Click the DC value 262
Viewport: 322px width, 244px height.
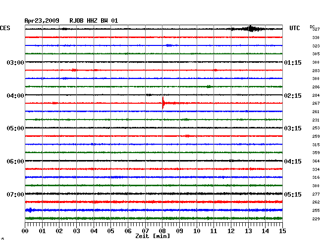(x=316, y=202)
